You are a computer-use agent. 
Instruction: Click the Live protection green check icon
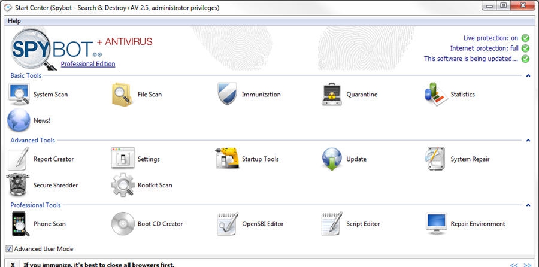click(525, 38)
